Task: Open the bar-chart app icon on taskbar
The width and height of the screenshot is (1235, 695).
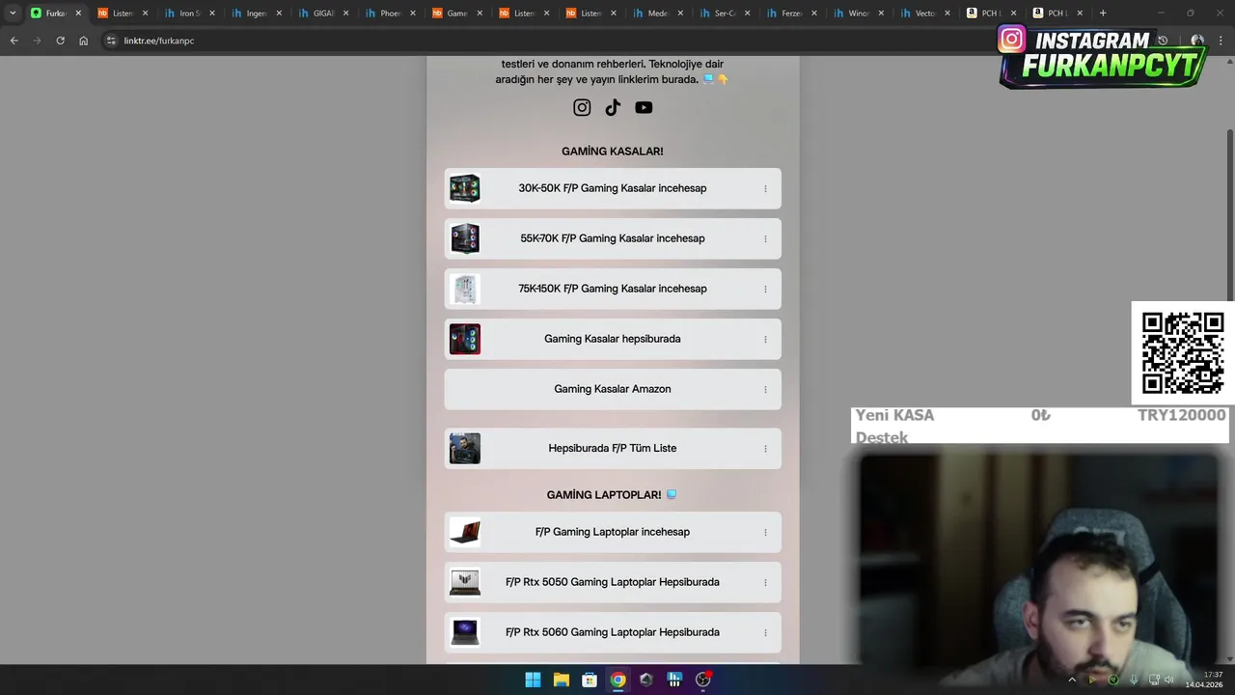Action: tap(674, 680)
